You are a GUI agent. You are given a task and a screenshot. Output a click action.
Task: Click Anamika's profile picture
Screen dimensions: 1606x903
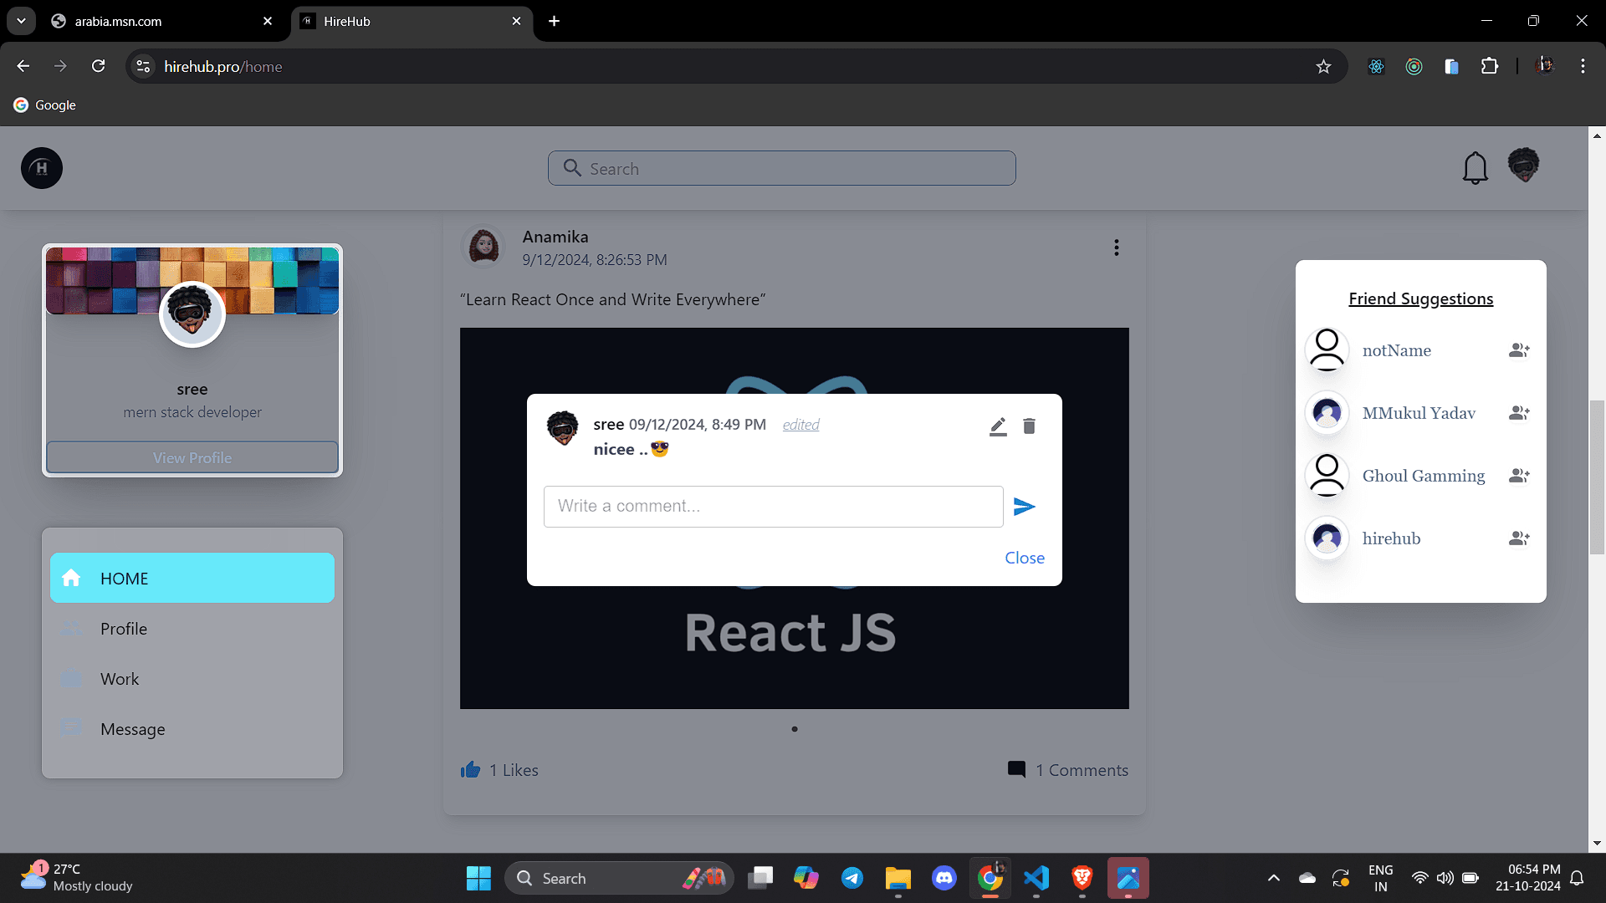[483, 247]
